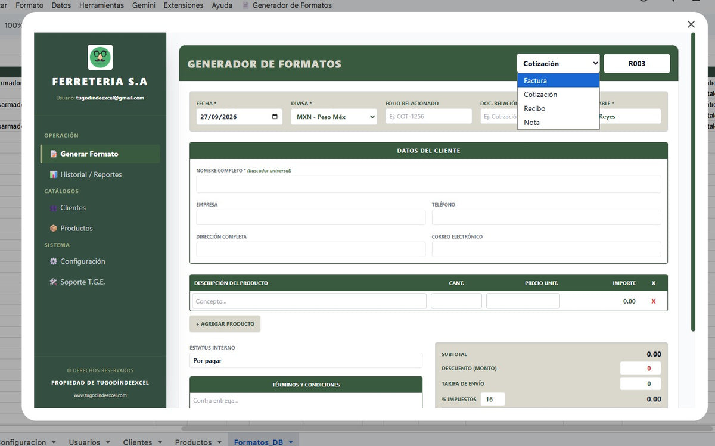Viewport: 715px width, 446px height.
Task: Click the Dirección Completa input field
Action: coord(311,249)
